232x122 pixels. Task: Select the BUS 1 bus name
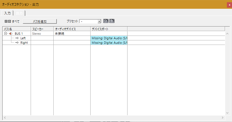click(x=19, y=34)
